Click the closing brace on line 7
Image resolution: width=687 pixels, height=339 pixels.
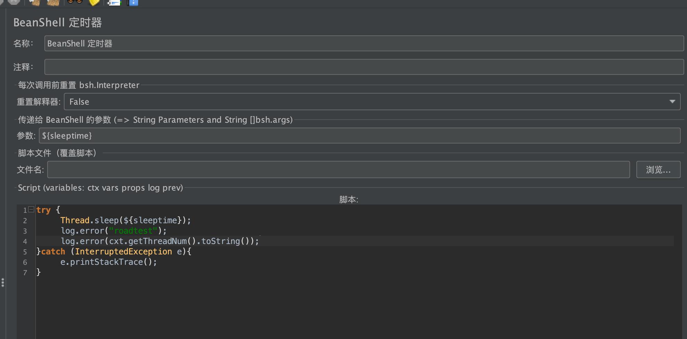tap(39, 272)
